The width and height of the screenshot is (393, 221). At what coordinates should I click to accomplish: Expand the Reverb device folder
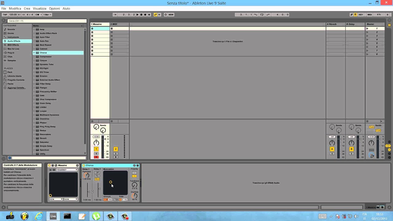point(34,138)
